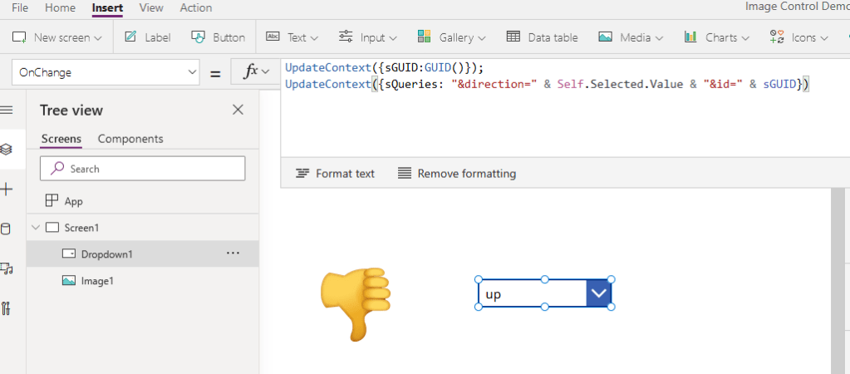
Task: Open the Dropdown1 more options ellipsis
Action: point(233,253)
